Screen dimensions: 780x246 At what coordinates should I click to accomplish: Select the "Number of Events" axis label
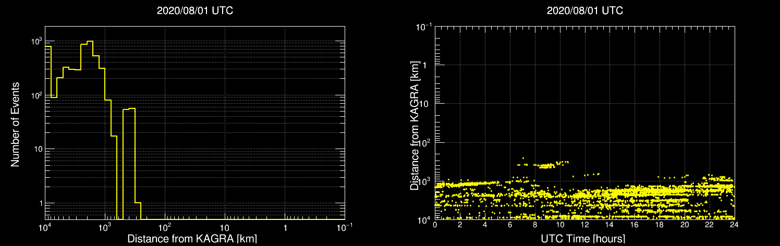pos(16,124)
